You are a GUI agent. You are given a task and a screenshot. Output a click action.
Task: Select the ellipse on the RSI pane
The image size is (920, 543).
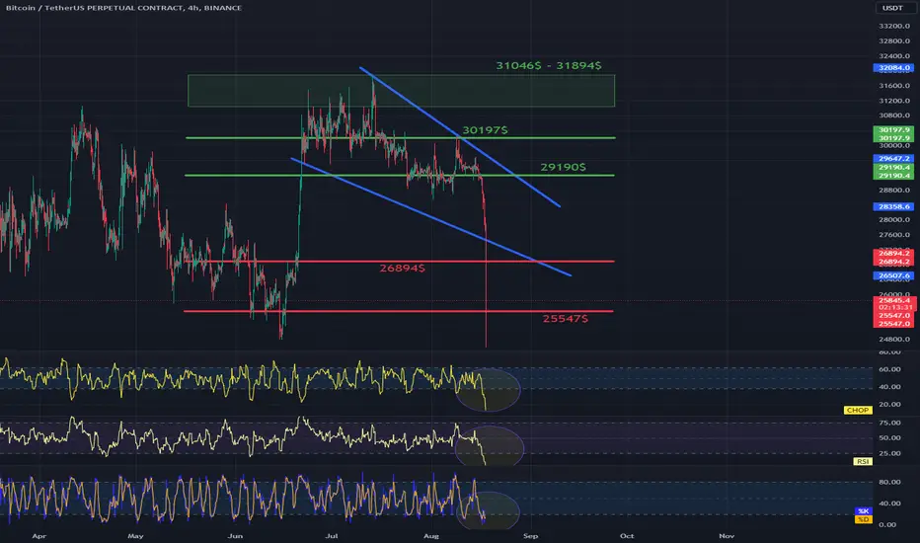point(490,446)
